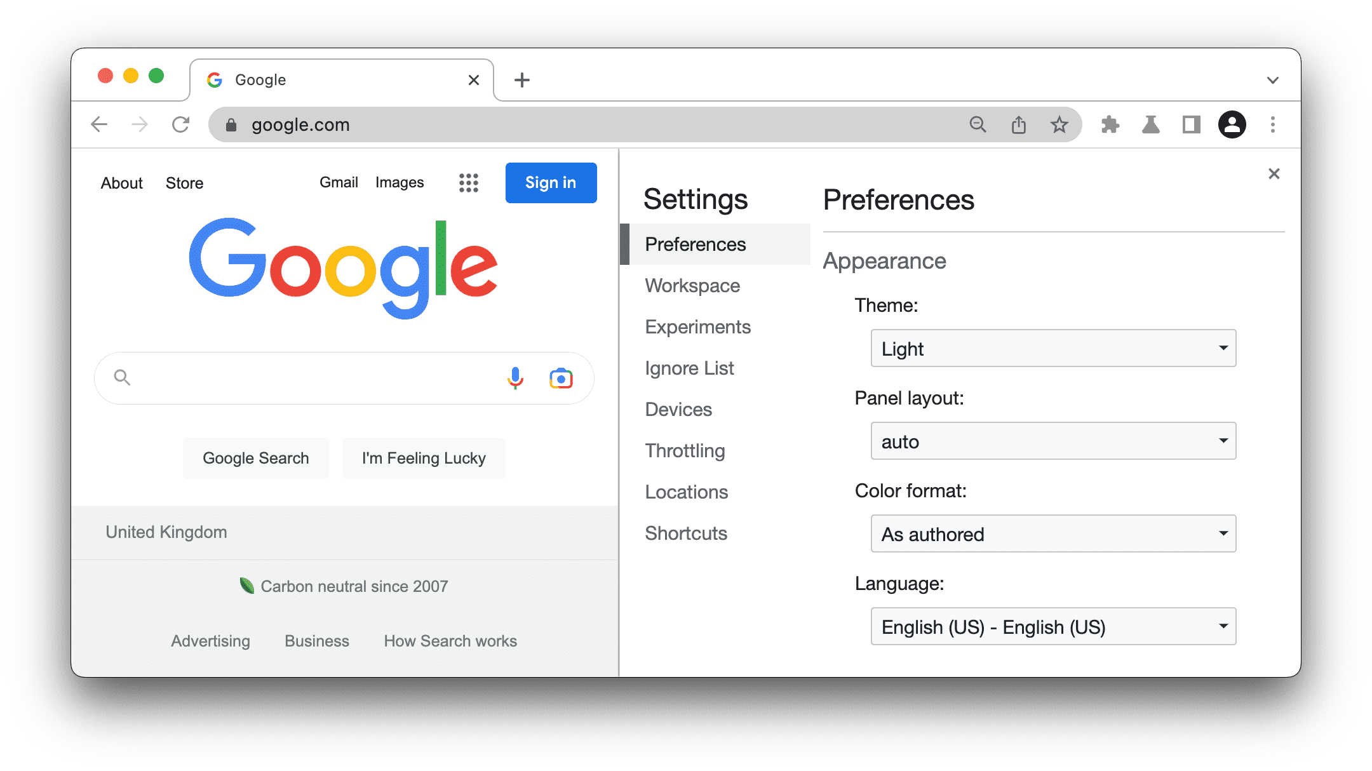The height and width of the screenshot is (771, 1372).
Task: Click the bookmark star icon
Action: pos(1060,124)
